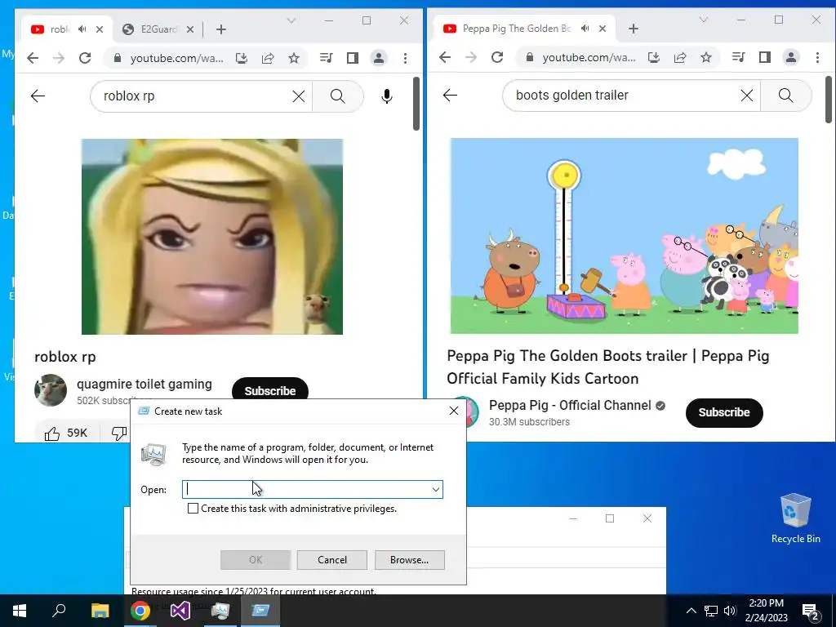836x627 pixels.
Task: Open Chrome menu in left window
Action: tap(405, 58)
